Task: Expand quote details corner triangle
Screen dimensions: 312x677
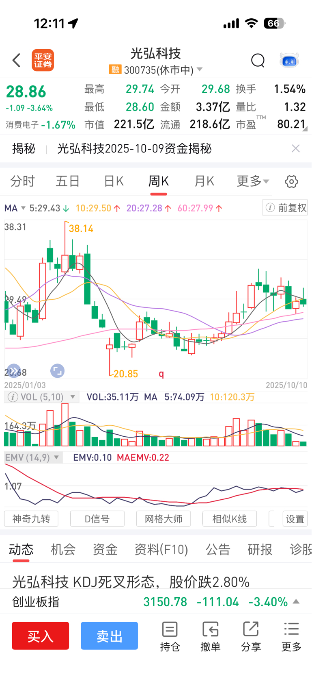Action: 305,129
